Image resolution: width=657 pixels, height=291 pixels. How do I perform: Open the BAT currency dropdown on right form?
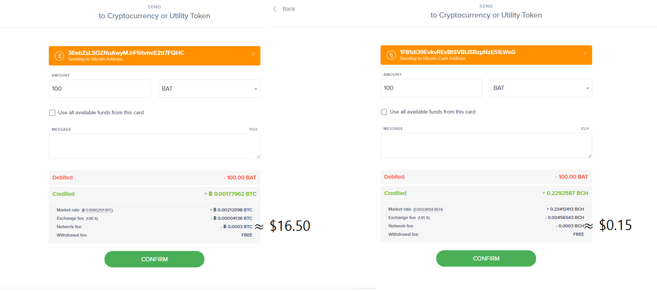click(x=541, y=88)
